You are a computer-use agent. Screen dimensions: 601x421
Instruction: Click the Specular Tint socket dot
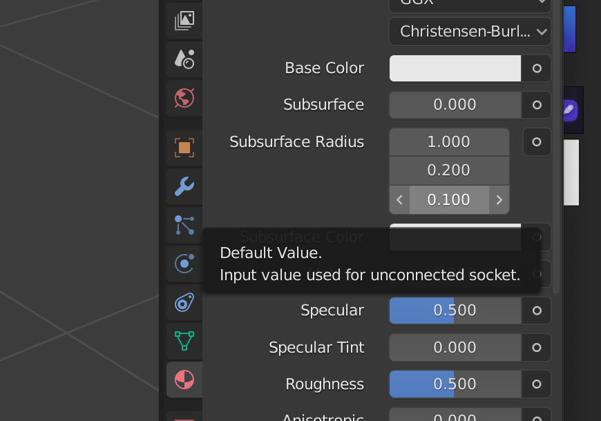[x=537, y=347]
